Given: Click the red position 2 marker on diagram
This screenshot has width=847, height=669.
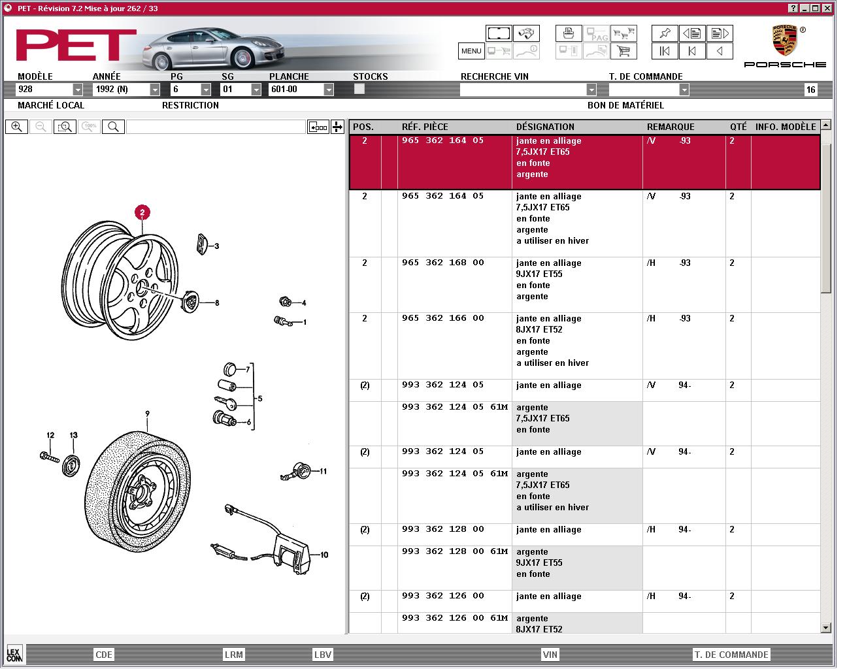Looking at the screenshot, I should 142,212.
